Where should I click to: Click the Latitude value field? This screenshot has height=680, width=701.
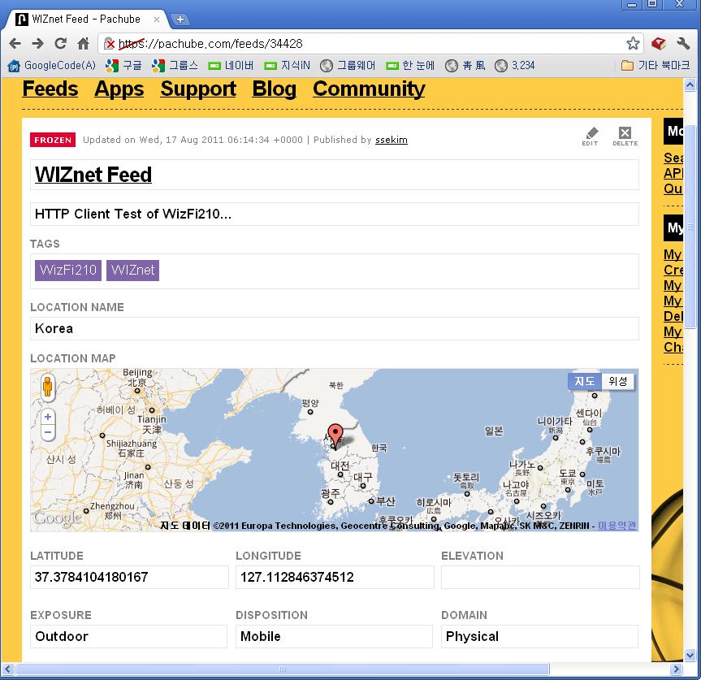pyautogui.click(x=129, y=577)
